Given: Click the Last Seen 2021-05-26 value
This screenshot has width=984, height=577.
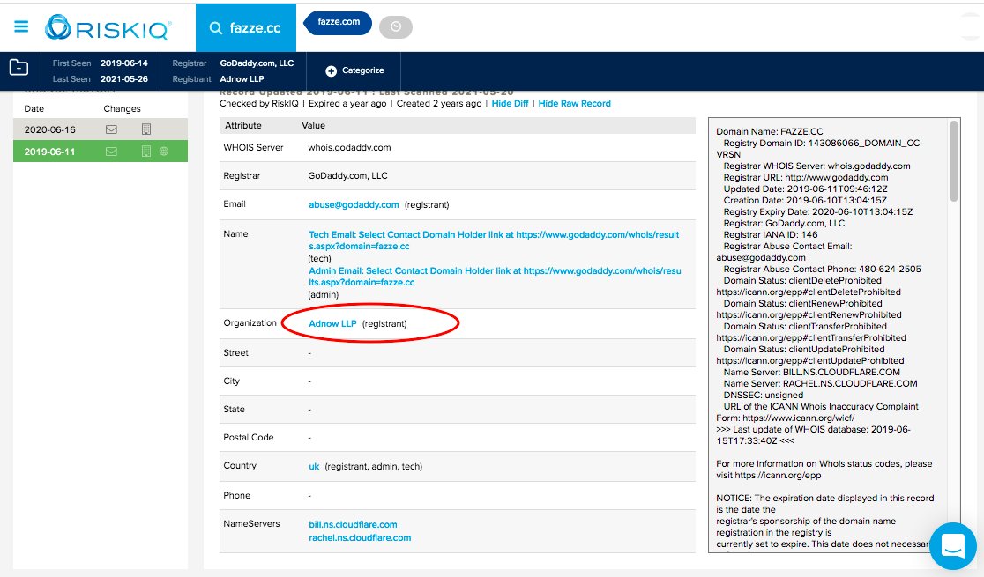Looking at the screenshot, I should click(124, 79).
